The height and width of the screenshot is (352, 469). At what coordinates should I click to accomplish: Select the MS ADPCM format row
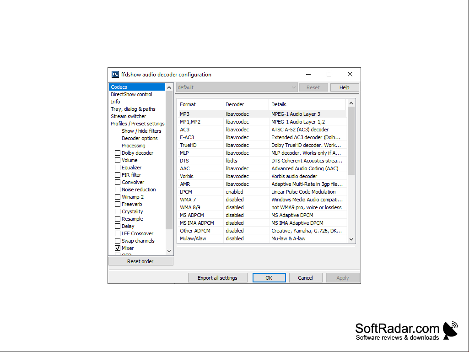(262, 215)
